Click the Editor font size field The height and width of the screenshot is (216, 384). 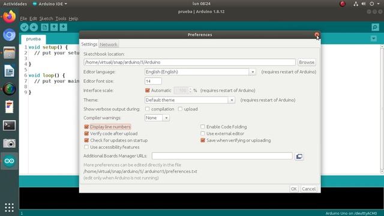(153, 81)
